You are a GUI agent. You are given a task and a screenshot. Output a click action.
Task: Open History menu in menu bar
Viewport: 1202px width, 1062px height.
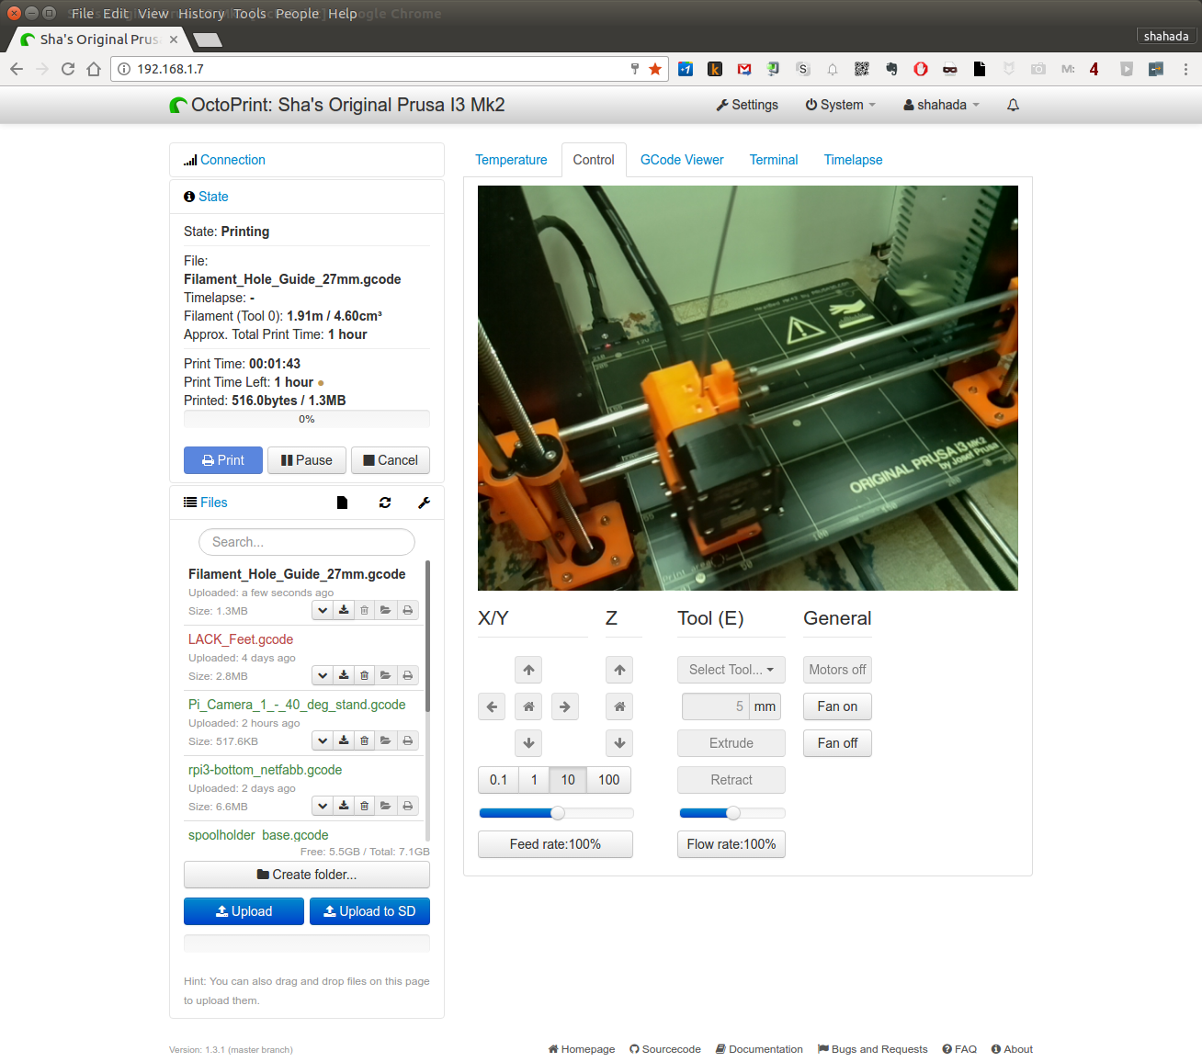(x=201, y=14)
